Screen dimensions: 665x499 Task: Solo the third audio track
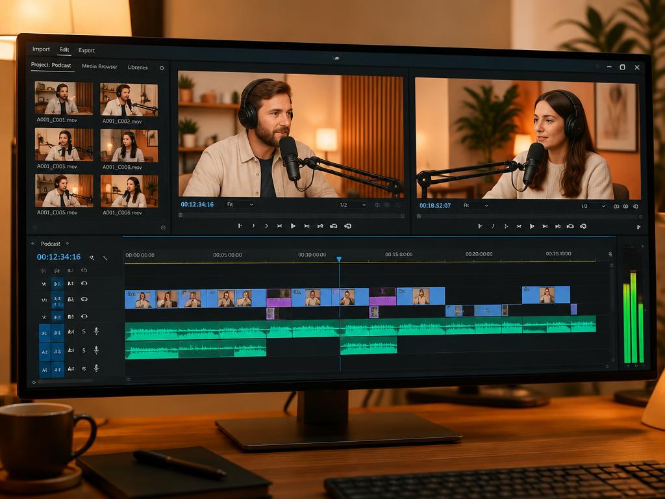(84, 369)
